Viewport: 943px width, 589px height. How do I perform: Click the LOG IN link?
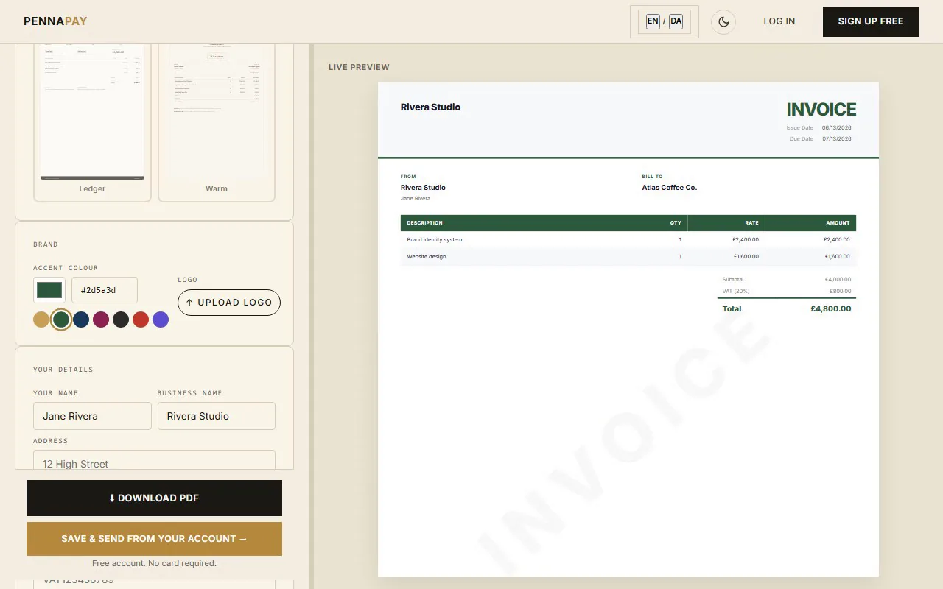pos(779,21)
